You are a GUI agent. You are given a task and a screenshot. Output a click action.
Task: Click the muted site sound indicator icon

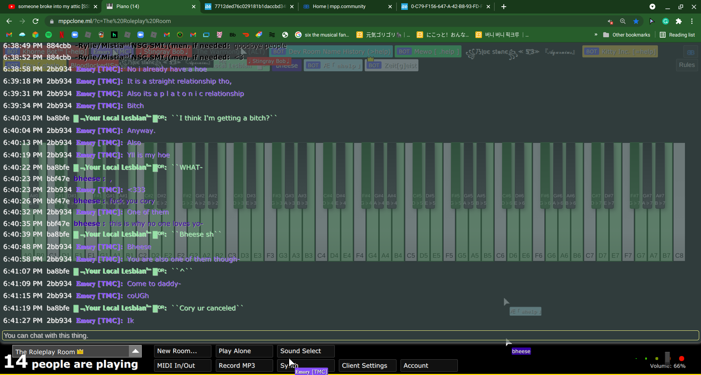tap(610, 22)
